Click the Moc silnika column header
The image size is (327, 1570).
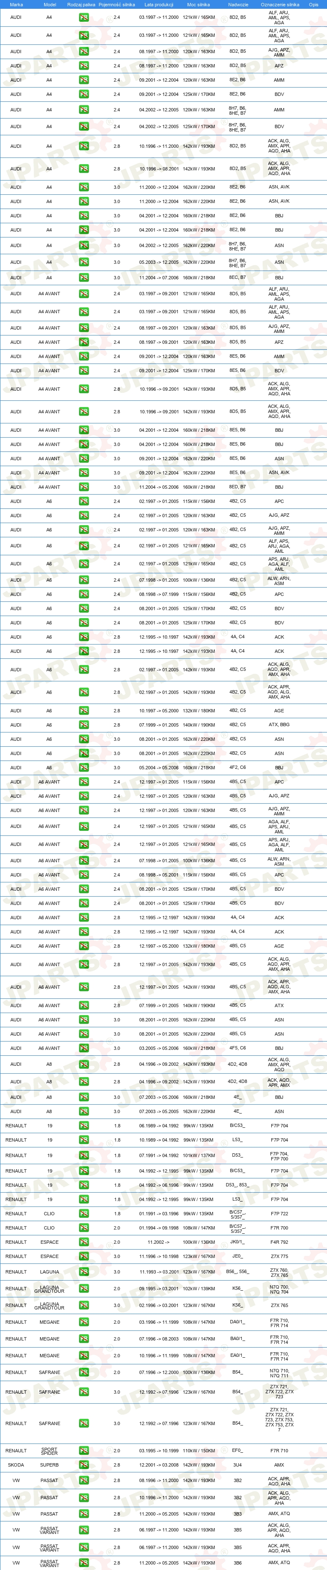(199, 4)
